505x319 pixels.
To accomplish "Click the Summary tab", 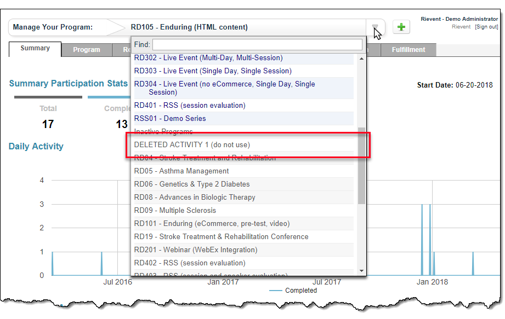I will 35,48.
